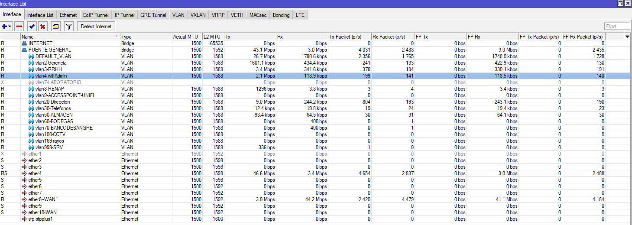Open the IP Tunnel tab
Viewport: 632px width, 225px height.
(x=125, y=15)
